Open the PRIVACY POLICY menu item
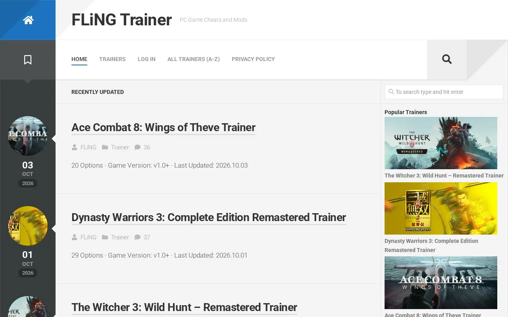Image resolution: width=508 pixels, height=317 pixels. (x=253, y=59)
